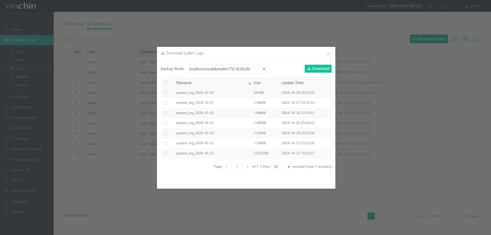Open the notifications bell icon
The image size is (491, 235).
coord(443,6)
